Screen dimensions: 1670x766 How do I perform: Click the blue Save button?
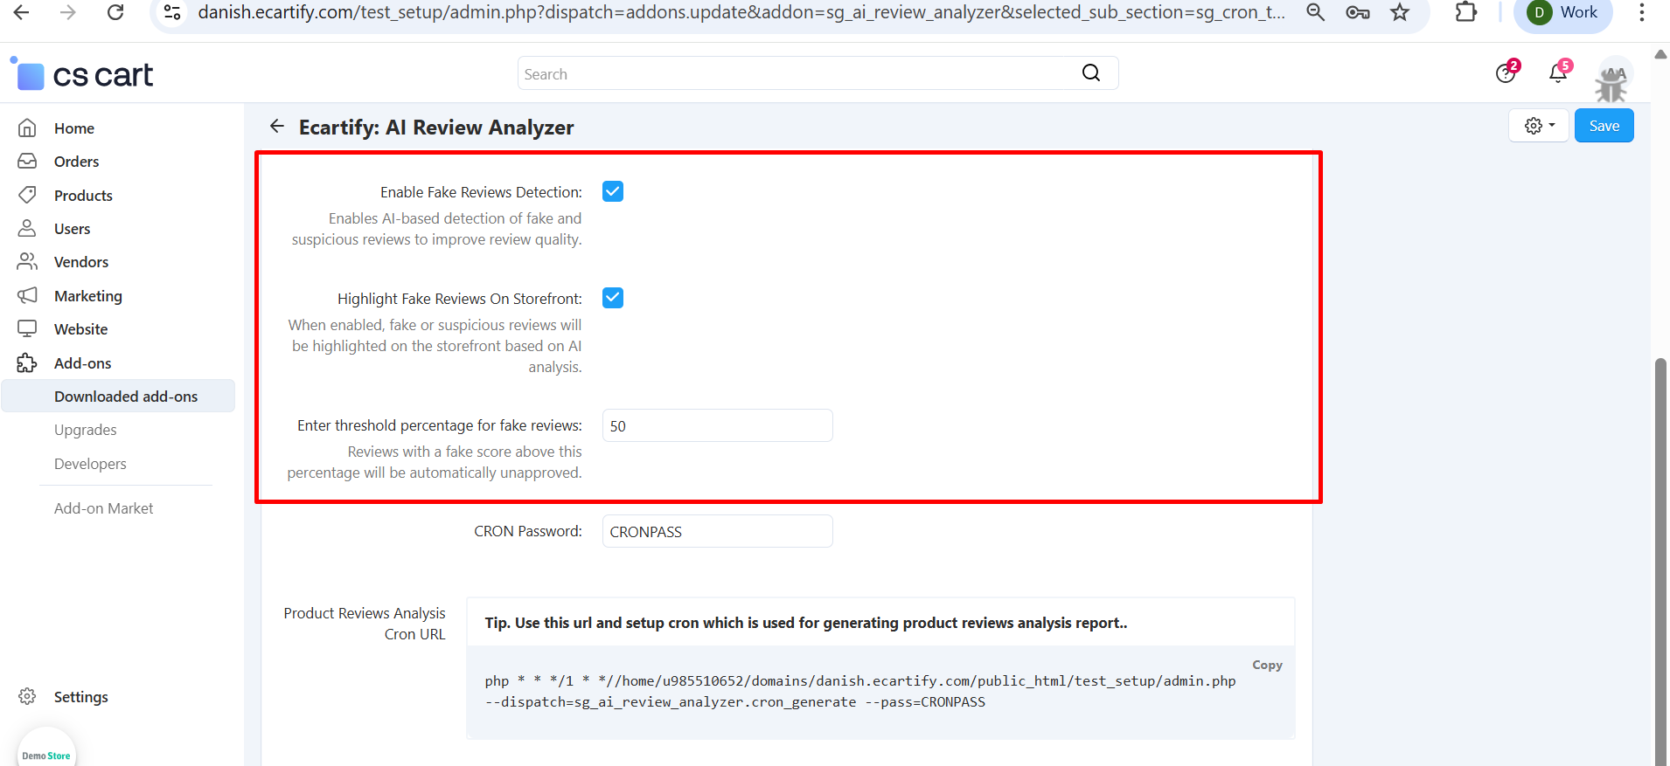pos(1604,126)
